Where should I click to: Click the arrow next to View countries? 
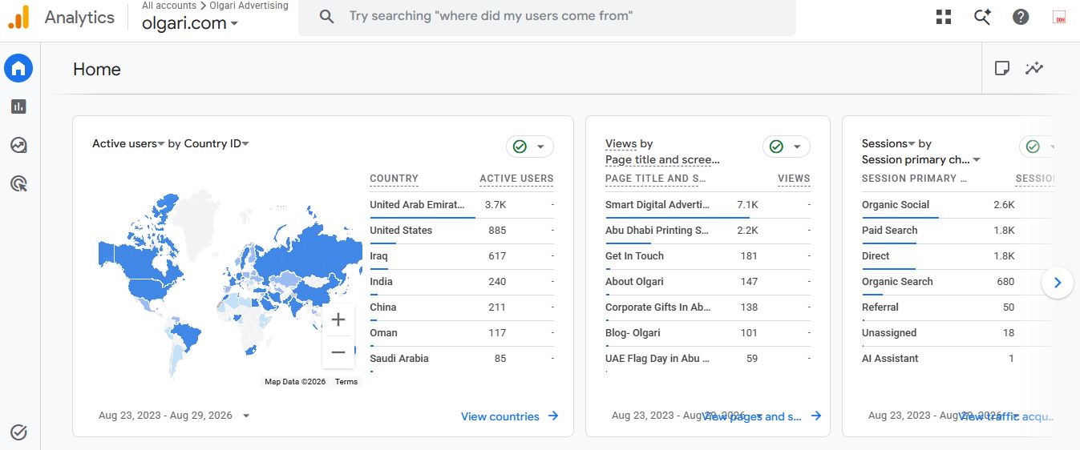pyautogui.click(x=553, y=416)
